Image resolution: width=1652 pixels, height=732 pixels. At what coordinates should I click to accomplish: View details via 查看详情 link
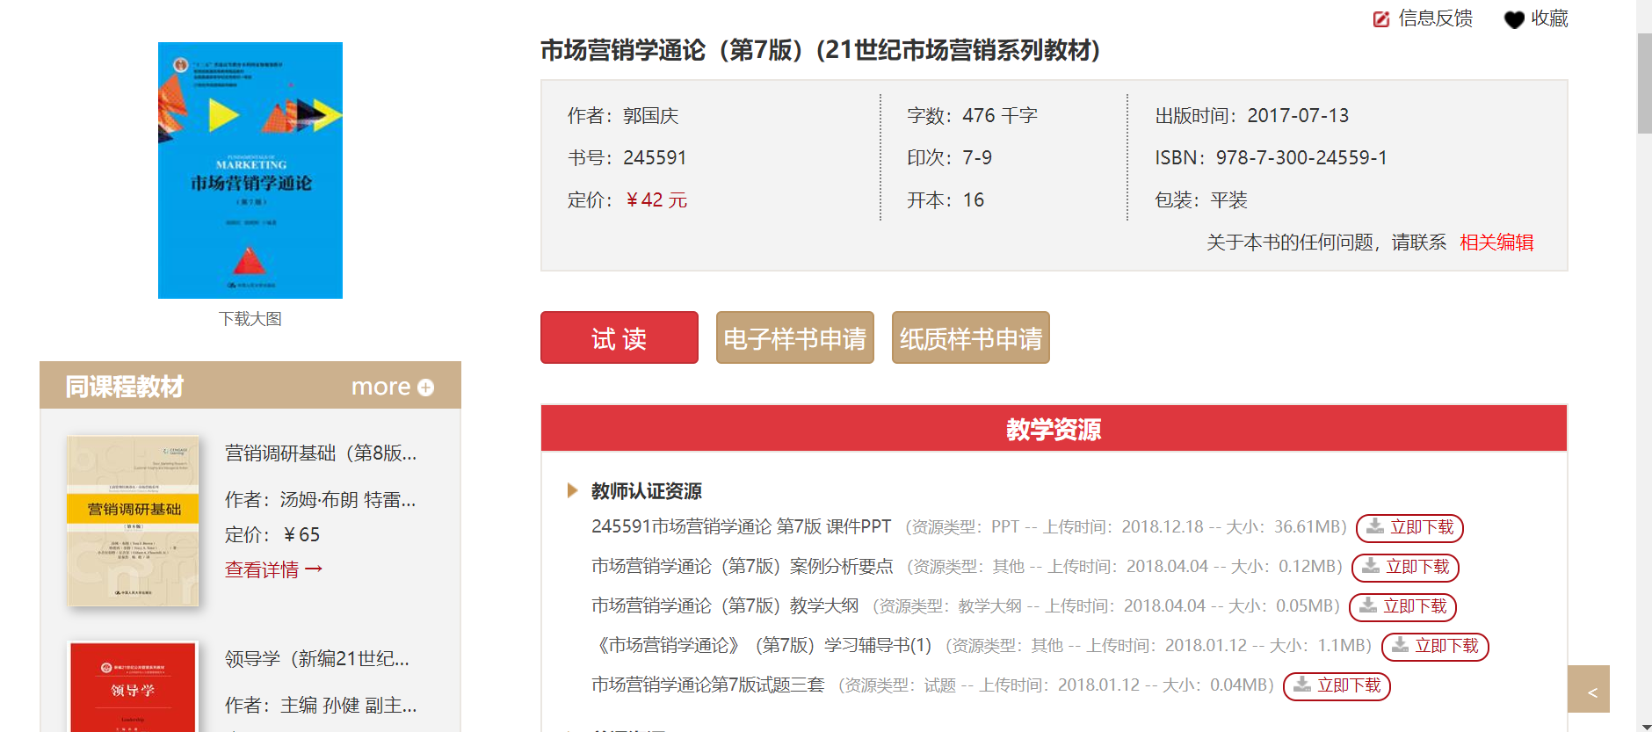[273, 569]
